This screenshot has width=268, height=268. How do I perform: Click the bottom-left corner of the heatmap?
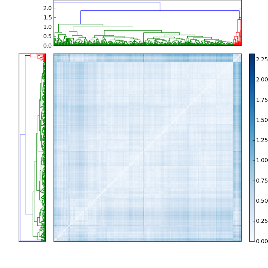(55, 240)
